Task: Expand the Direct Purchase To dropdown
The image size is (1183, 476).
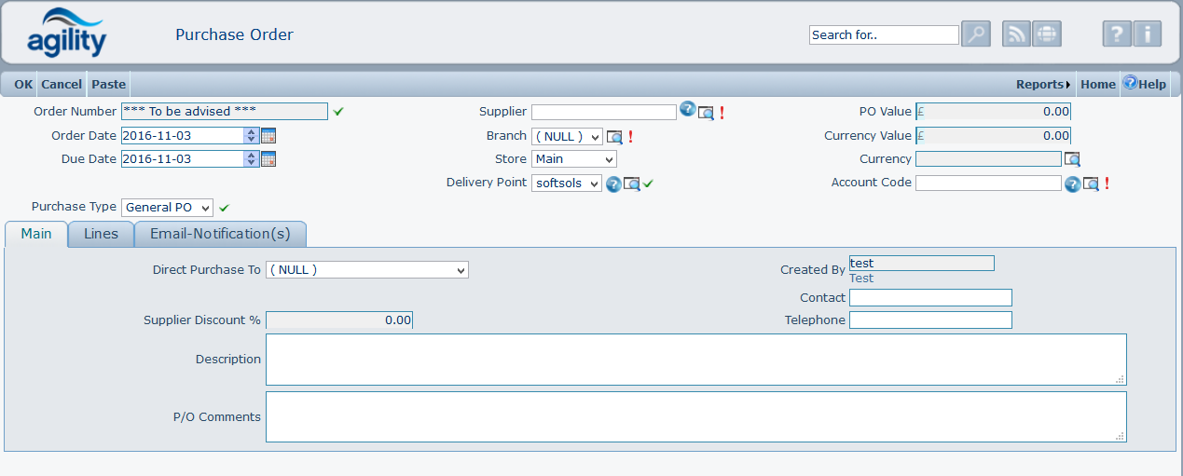Action: 366,270
